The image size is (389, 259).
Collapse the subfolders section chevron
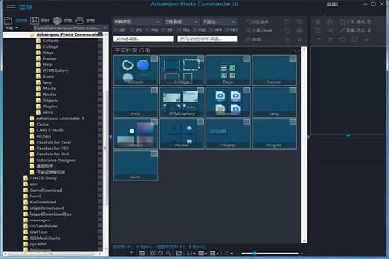(x=296, y=51)
